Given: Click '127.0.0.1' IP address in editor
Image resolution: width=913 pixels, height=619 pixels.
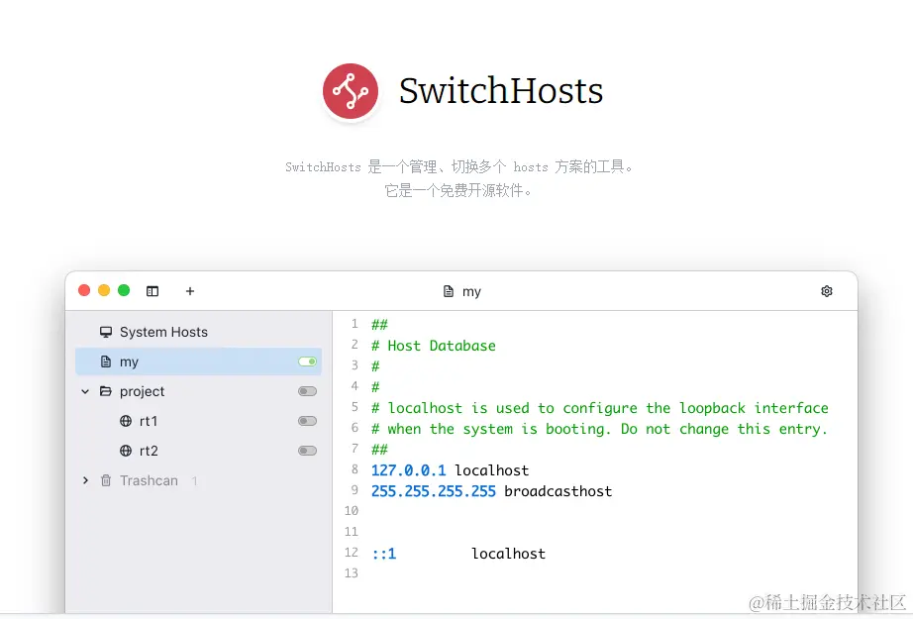Looking at the screenshot, I should (408, 470).
